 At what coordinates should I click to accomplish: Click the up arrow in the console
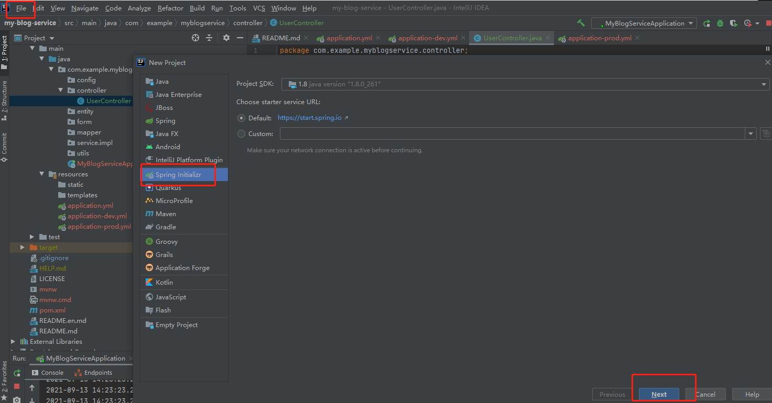pyautogui.click(x=32, y=388)
